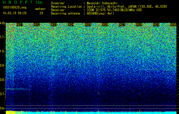The width and height of the screenshot is (179, 114).
Task: Select Ogata-vill. Akita-Pref. JAPAN location text
Action: coord(127,7)
